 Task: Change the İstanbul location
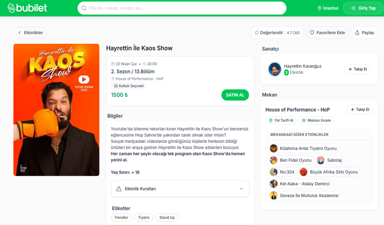point(328,8)
